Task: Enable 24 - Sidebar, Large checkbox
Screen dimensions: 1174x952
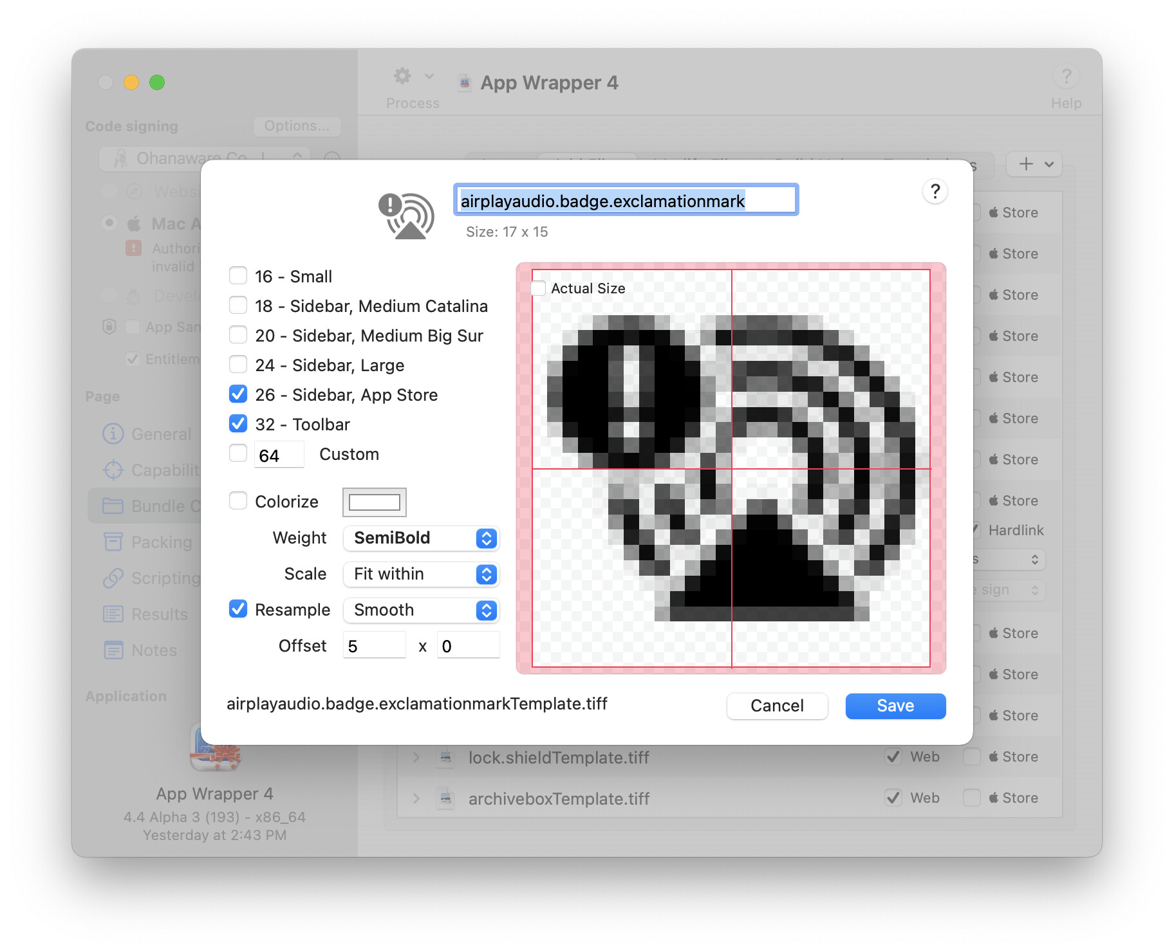Action: click(238, 365)
